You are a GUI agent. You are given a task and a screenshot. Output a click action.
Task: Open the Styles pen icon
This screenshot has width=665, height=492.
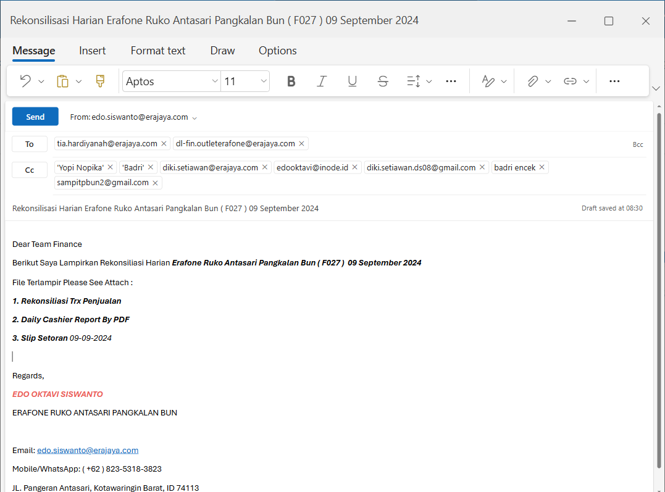pyautogui.click(x=488, y=81)
